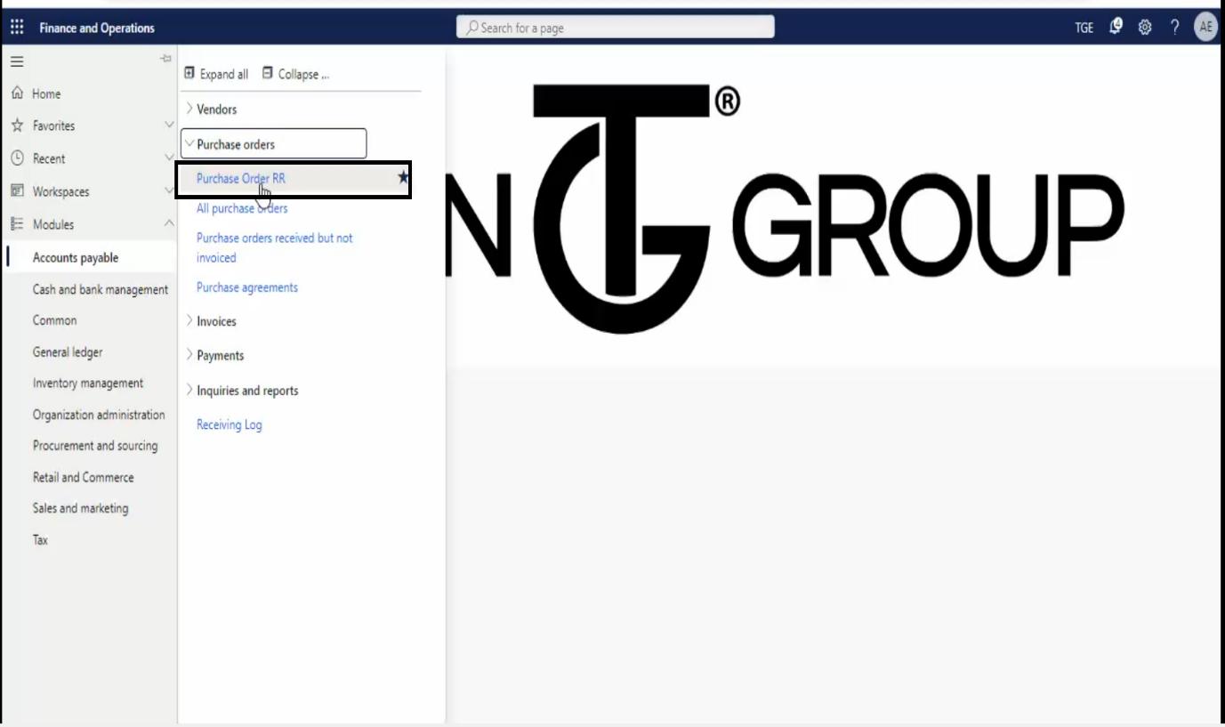Select General ledger module
Image resolution: width=1225 pixels, height=727 pixels.
68,352
